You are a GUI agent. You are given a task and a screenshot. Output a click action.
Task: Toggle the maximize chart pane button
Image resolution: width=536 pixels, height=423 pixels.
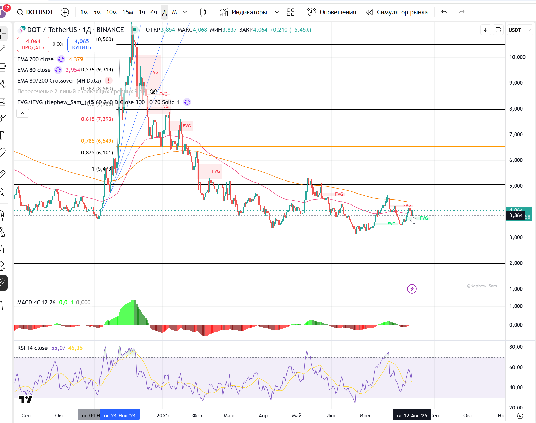[x=498, y=30]
